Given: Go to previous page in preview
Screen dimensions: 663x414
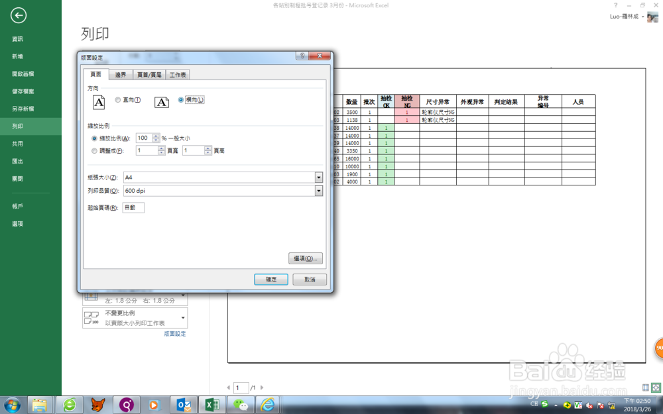Looking at the screenshot, I should [228, 388].
